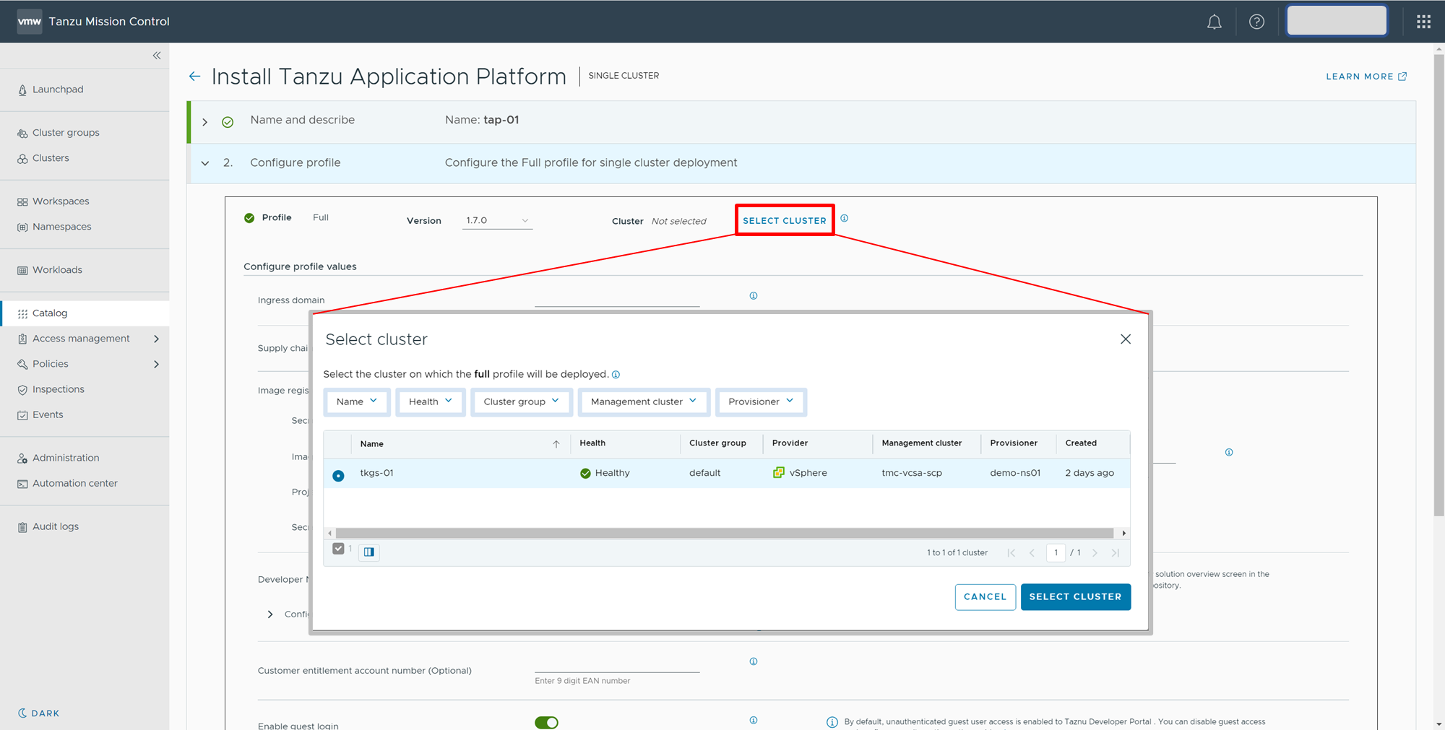Close the Select cluster dialog

[x=1125, y=339]
